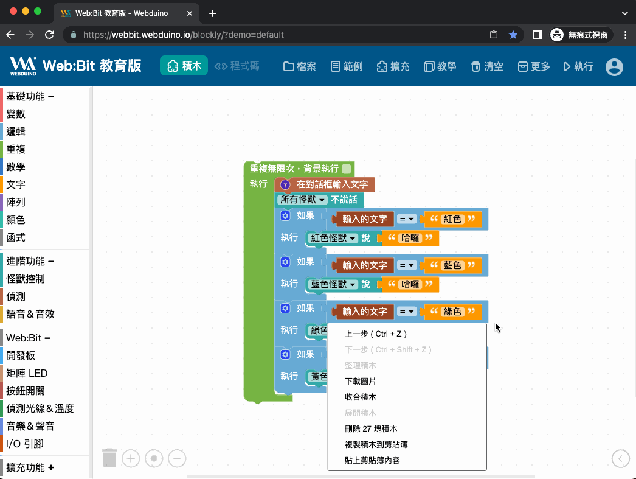Image resolution: width=636 pixels, height=479 pixels.
Task: Switch to 積木 blocks view
Action: click(x=184, y=66)
